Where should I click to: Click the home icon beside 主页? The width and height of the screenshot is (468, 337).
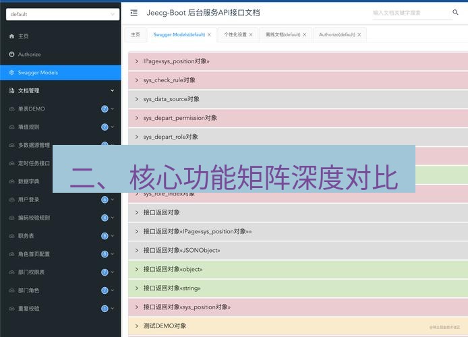(11, 36)
